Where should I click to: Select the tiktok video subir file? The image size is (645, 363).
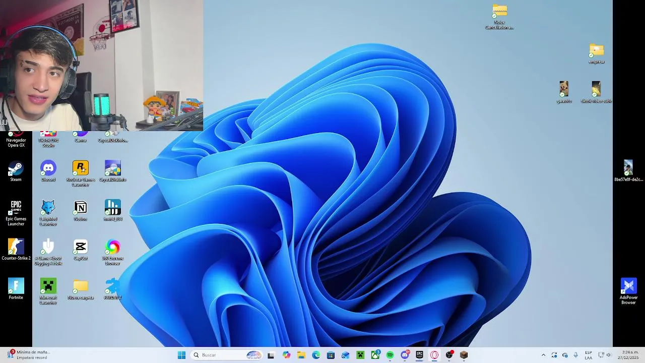tap(596, 93)
